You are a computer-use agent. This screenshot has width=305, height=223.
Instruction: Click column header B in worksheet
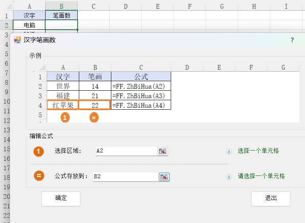click(61, 6)
